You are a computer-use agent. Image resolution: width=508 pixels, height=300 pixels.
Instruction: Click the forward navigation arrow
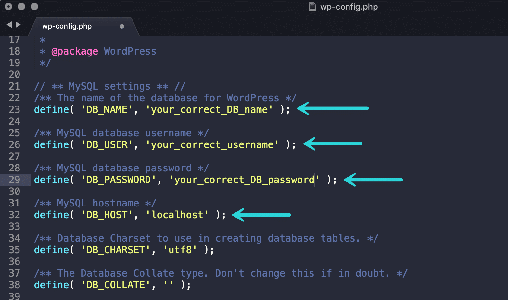[18, 24]
